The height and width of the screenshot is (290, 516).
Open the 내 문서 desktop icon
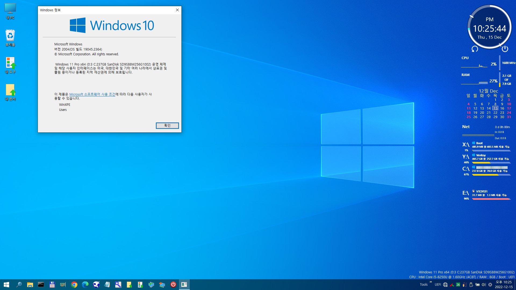point(10,92)
